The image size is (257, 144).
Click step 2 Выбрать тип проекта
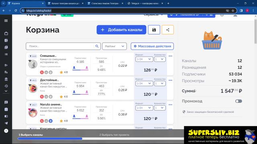click(x=114, y=135)
